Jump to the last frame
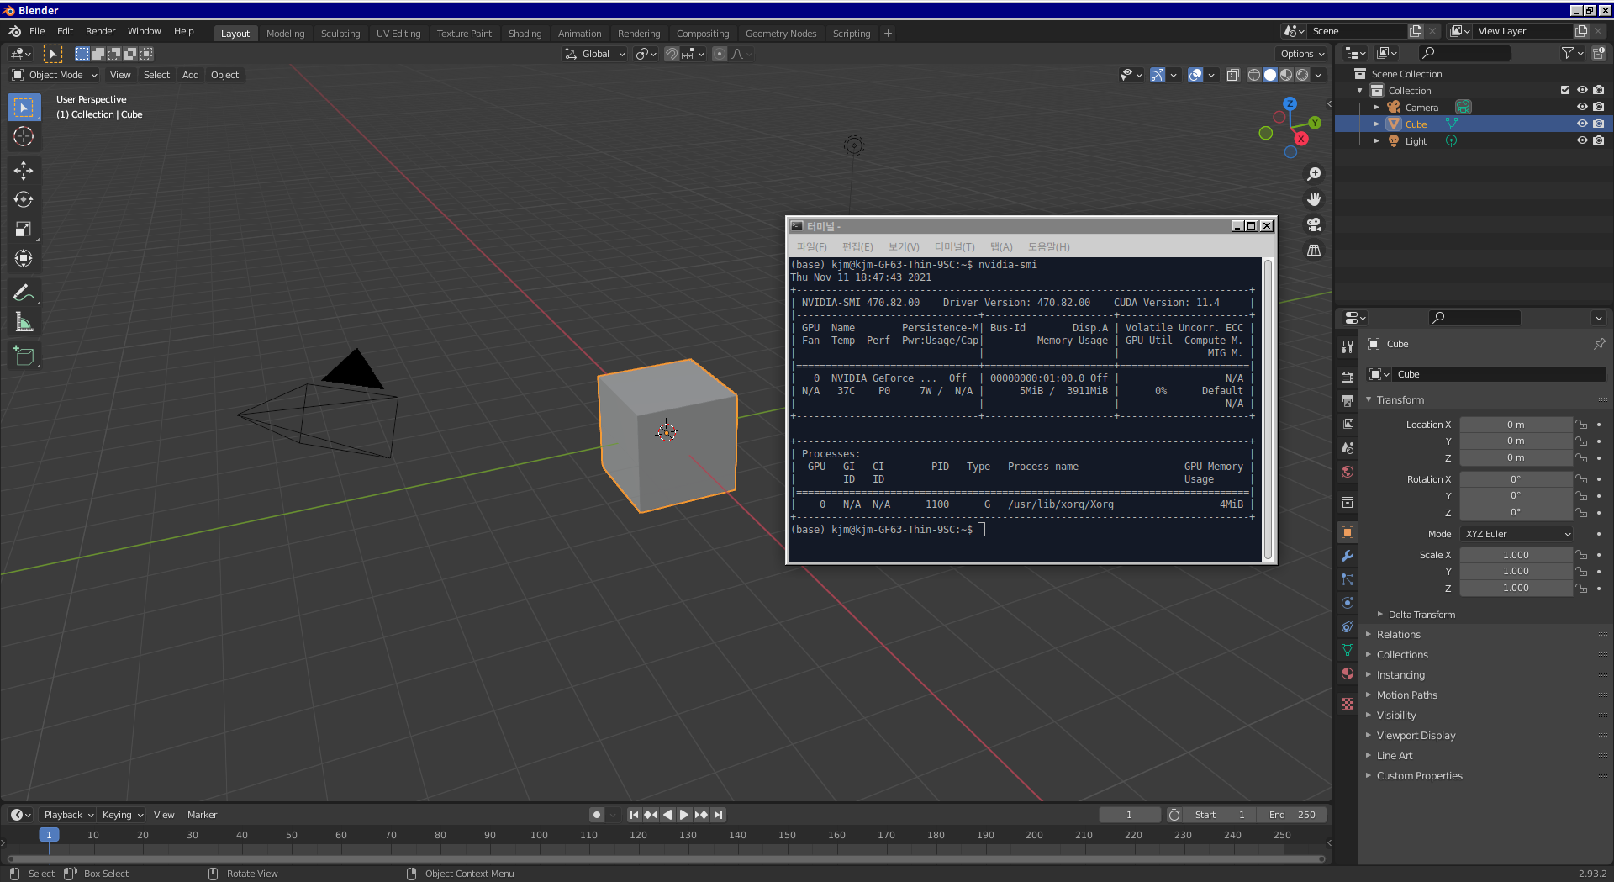Viewport: 1614px width, 882px height. pos(718,815)
